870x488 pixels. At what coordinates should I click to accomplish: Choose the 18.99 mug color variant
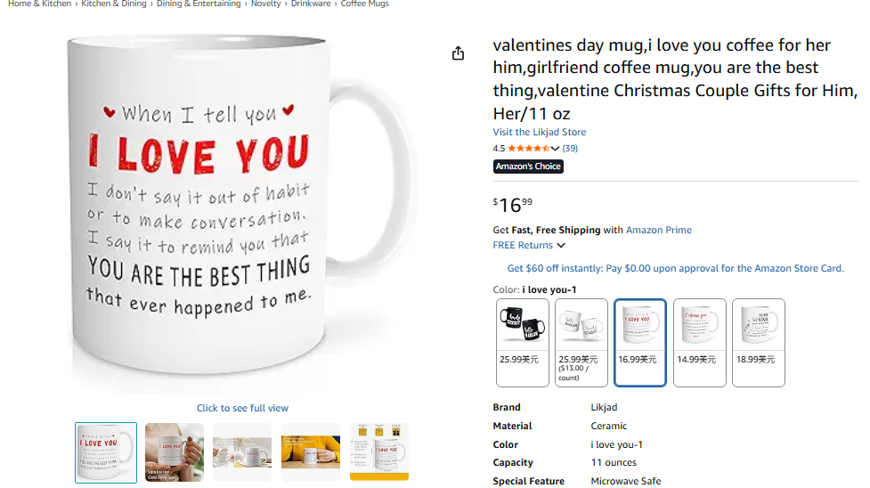(758, 342)
